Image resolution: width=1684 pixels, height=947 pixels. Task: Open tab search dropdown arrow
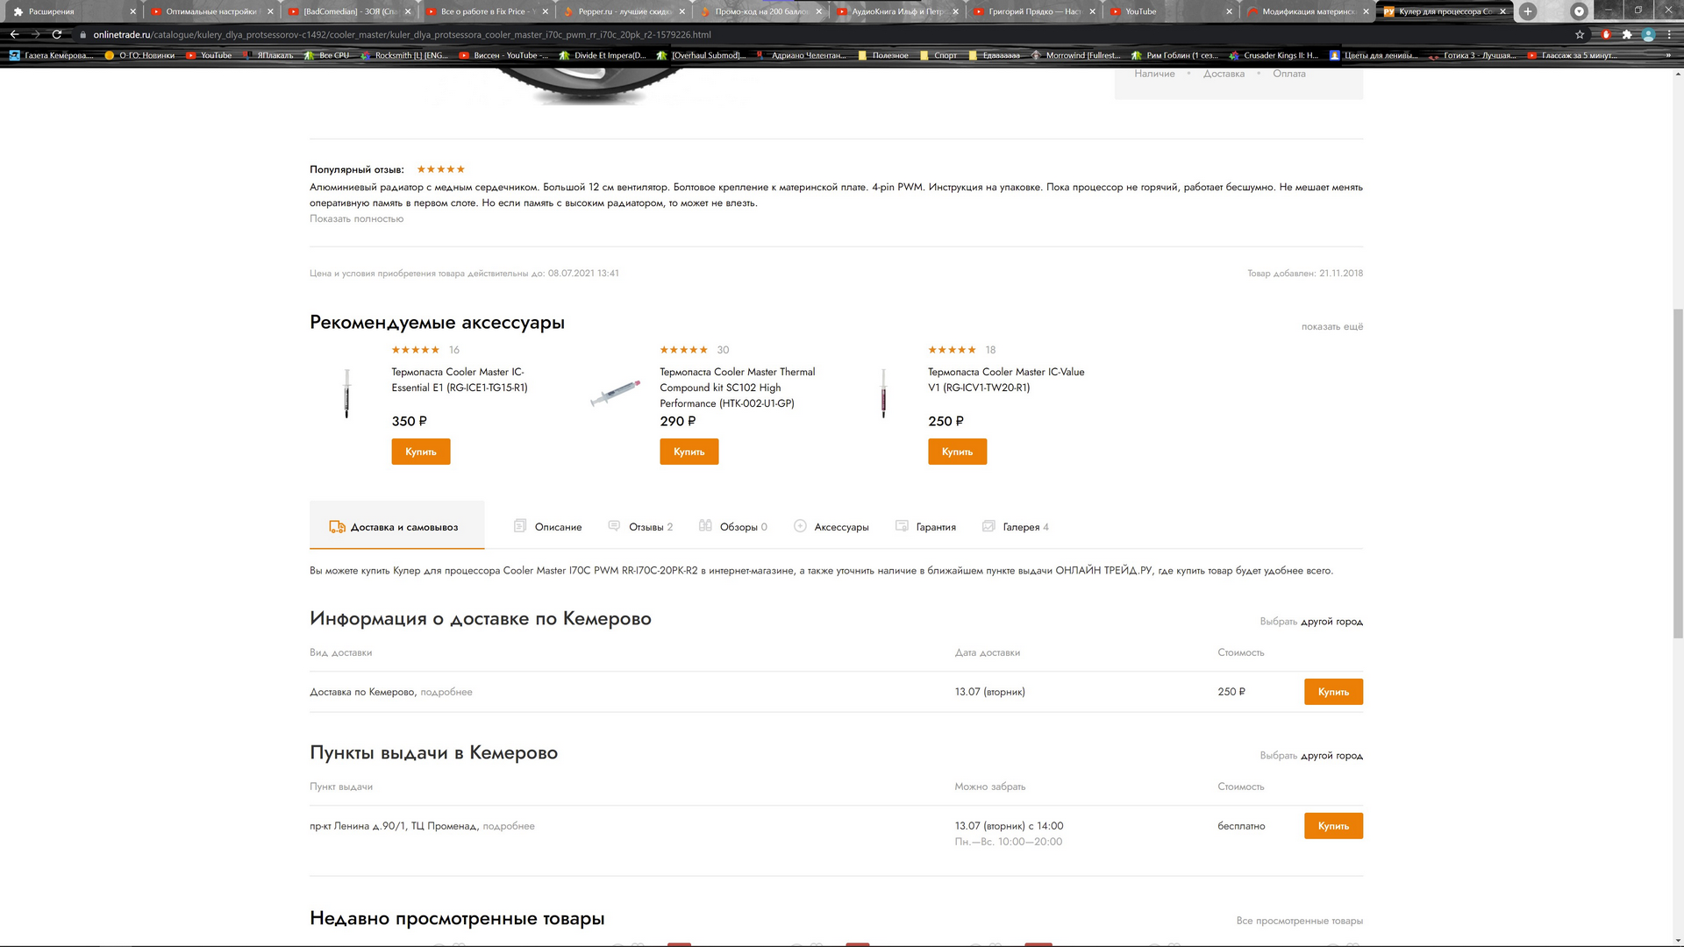coord(1579,11)
